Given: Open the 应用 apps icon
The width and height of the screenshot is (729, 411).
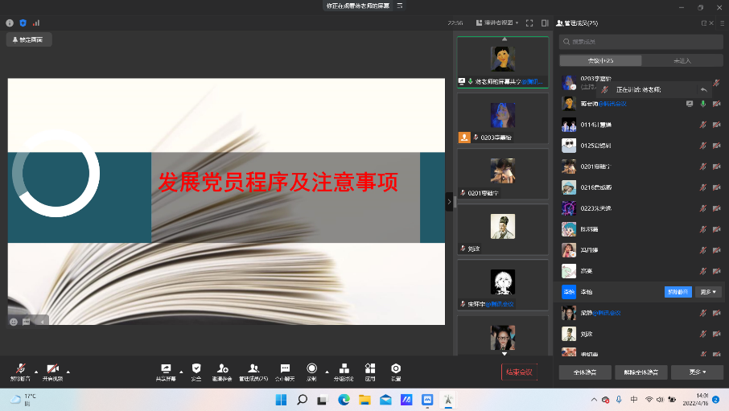Looking at the screenshot, I should (x=370, y=368).
